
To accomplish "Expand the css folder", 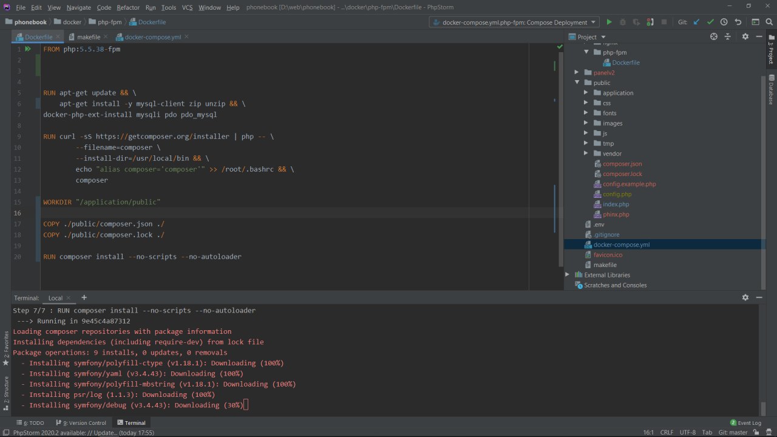I will tap(586, 103).
